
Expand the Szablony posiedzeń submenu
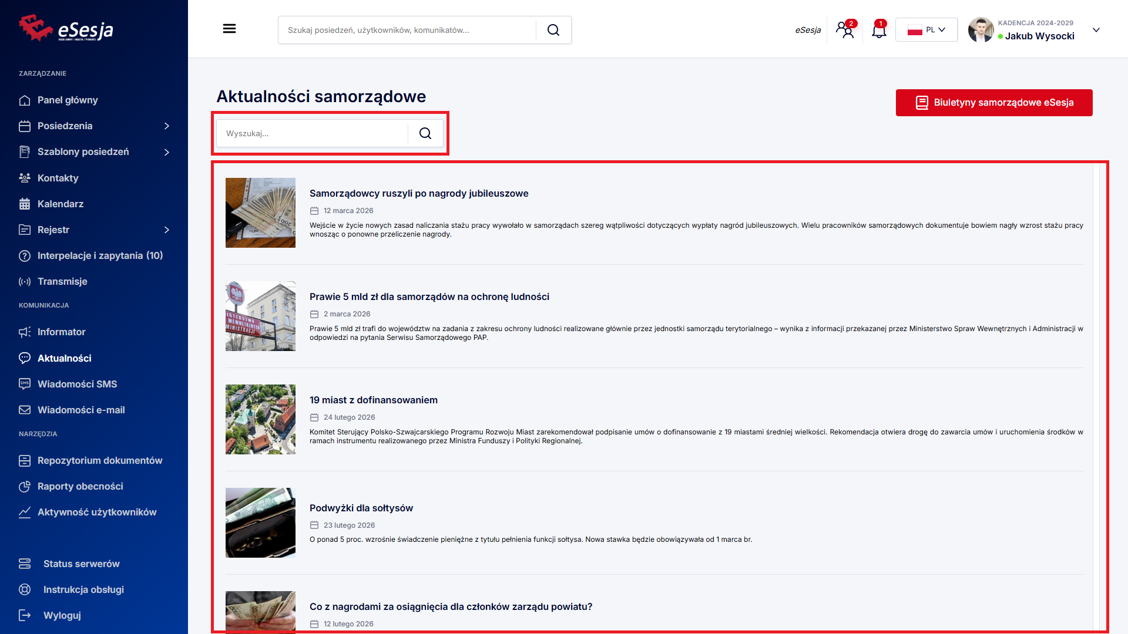pyautogui.click(x=167, y=152)
